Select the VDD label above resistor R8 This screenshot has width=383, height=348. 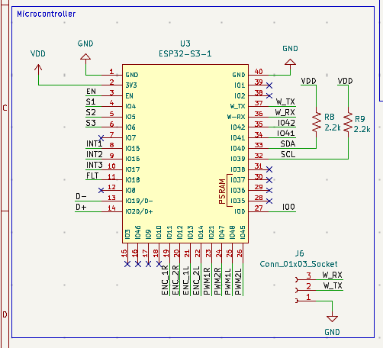[308, 81]
